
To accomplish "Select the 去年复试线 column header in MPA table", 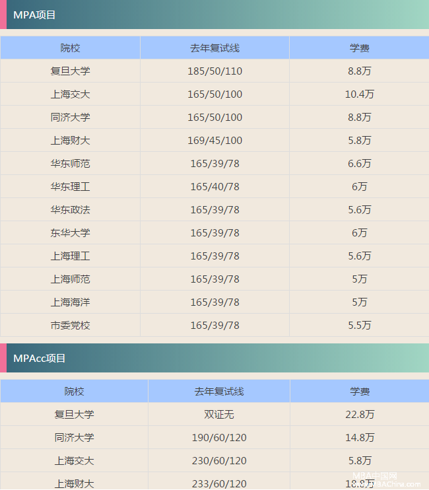I will pyautogui.click(x=214, y=48).
